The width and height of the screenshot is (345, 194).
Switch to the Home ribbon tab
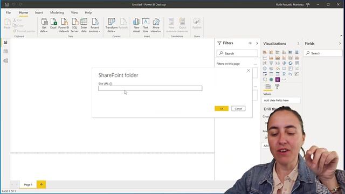point(23,12)
